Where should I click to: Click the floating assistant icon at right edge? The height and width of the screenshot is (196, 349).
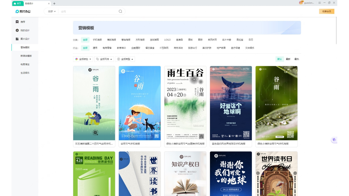point(334,140)
